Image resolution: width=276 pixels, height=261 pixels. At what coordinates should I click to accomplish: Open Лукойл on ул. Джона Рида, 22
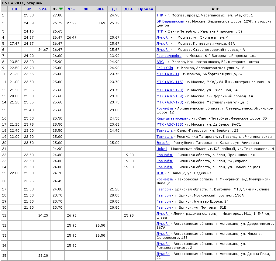pyautogui.click(x=163, y=254)
